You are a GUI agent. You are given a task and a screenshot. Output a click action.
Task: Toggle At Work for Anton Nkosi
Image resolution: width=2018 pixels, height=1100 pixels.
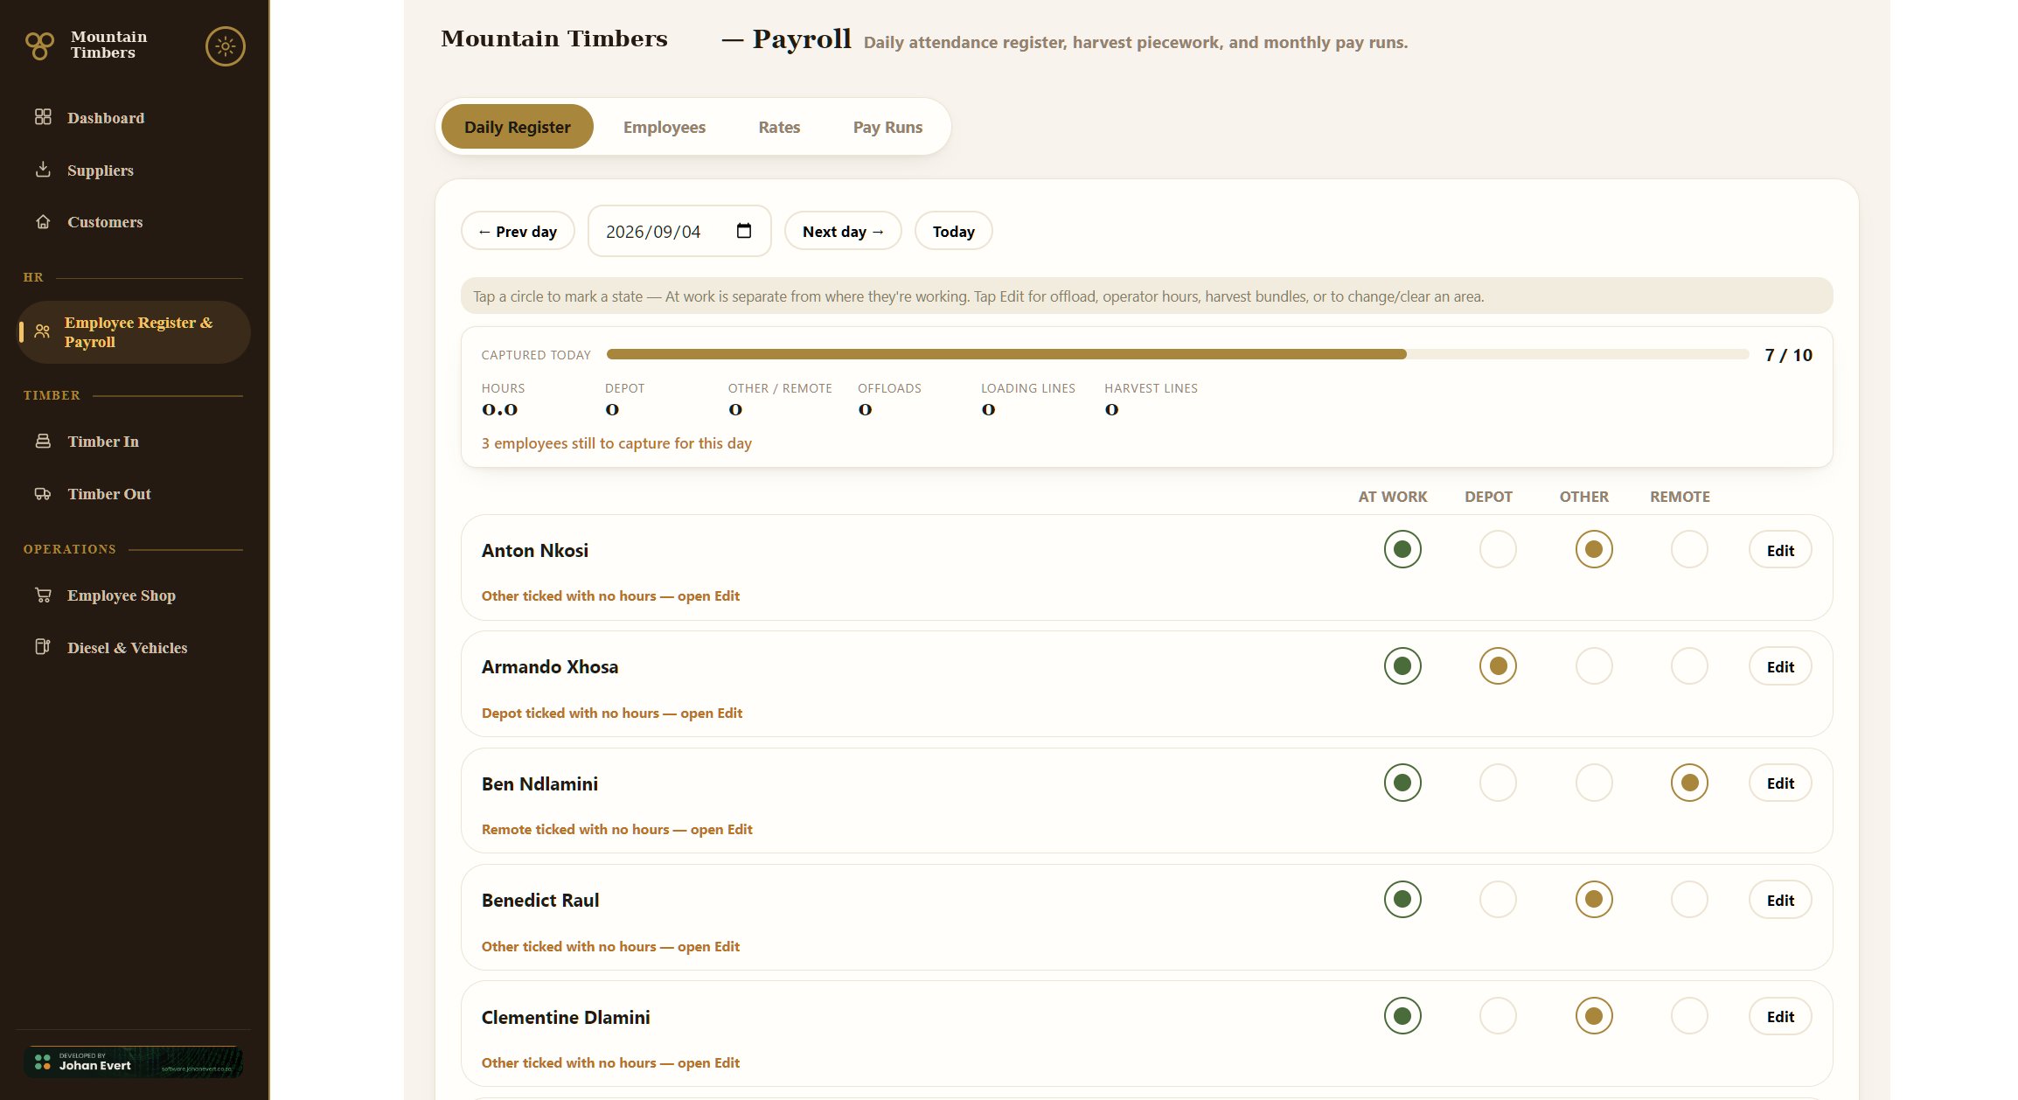click(x=1402, y=549)
